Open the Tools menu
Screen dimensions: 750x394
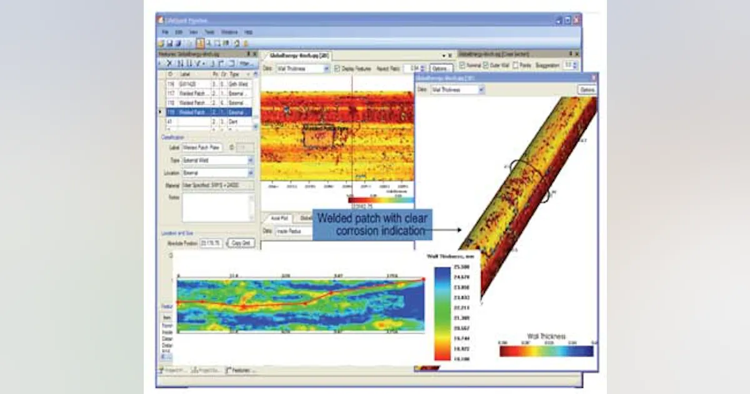tap(209, 32)
